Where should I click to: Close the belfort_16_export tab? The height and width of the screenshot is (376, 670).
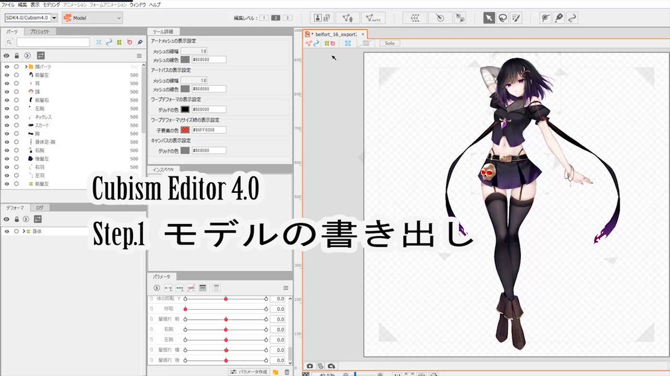(x=363, y=34)
